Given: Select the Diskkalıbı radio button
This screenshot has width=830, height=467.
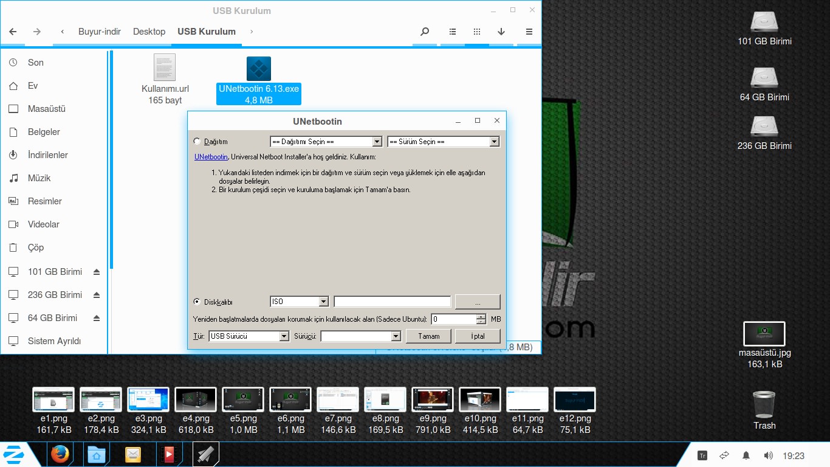Looking at the screenshot, I should coord(197,302).
